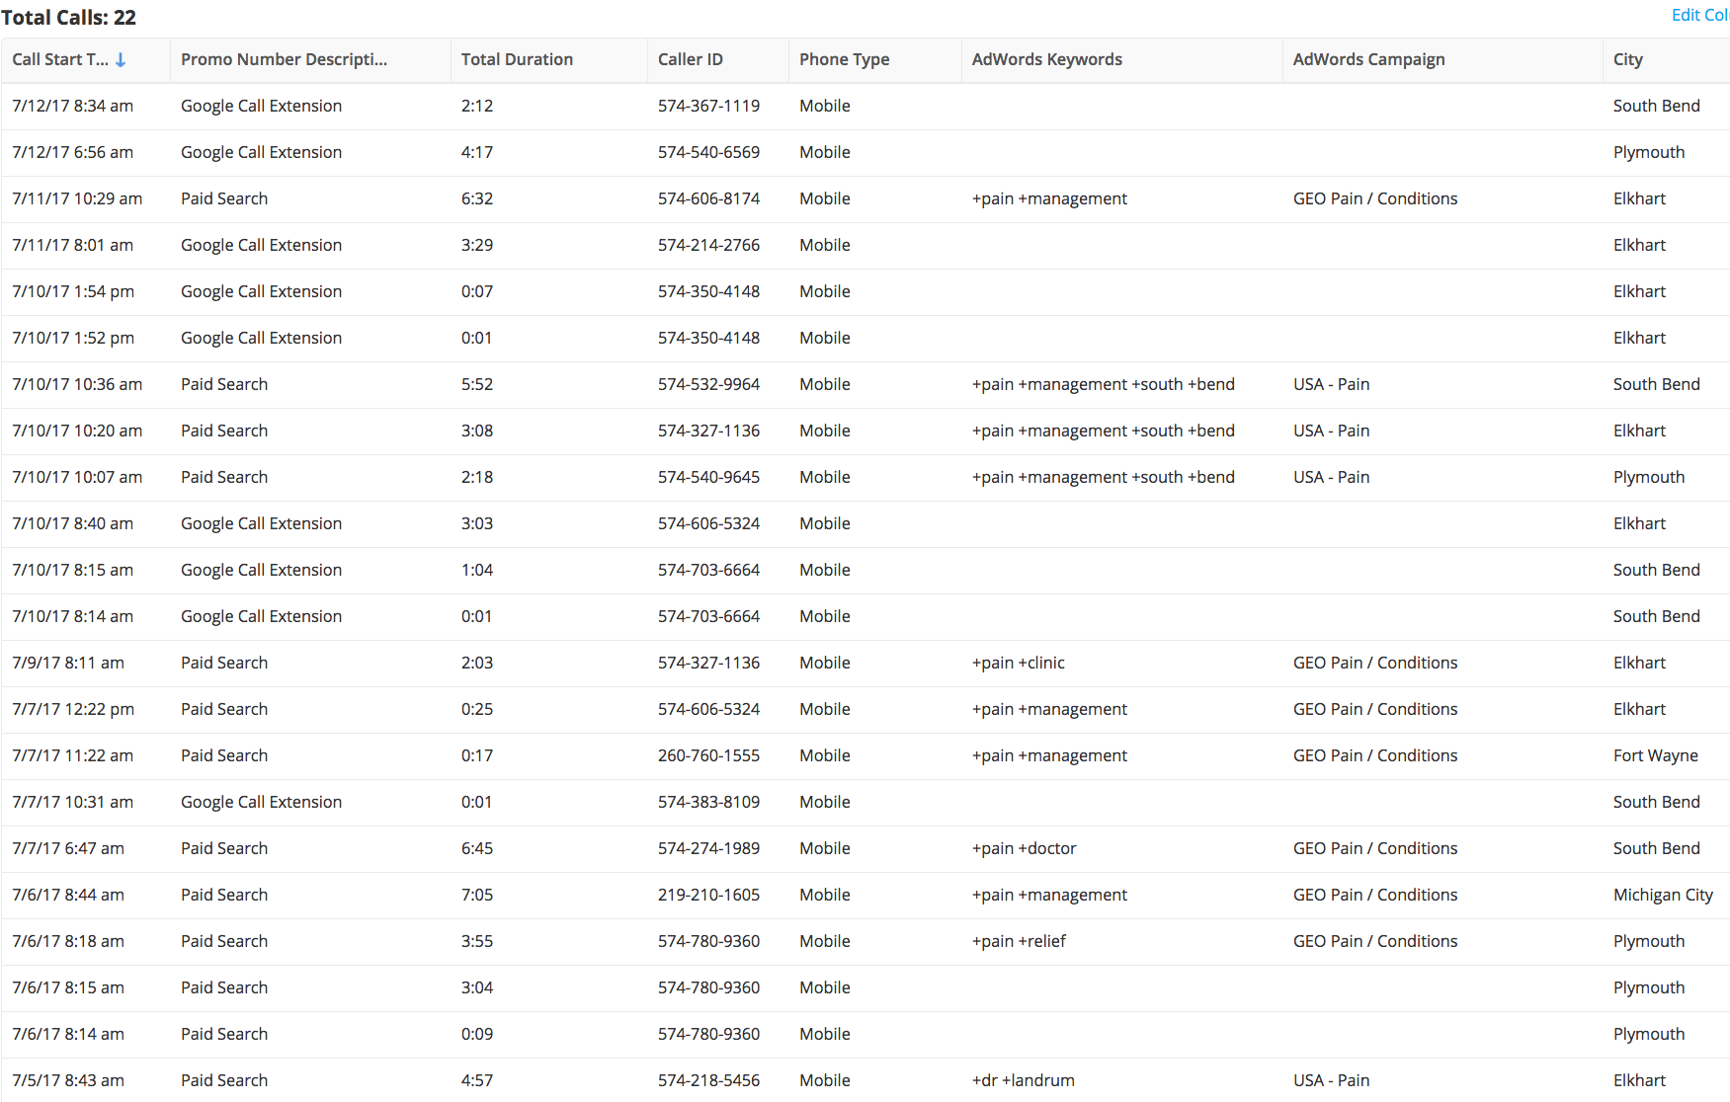Select the Total Calls: 22 heading
Screen dimensions: 1730x1102
tap(69, 17)
